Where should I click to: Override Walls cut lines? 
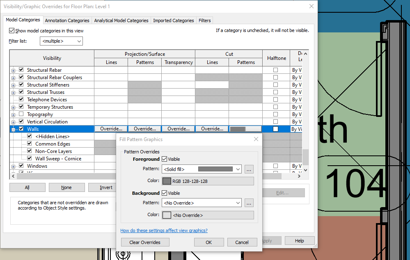click(212, 129)
